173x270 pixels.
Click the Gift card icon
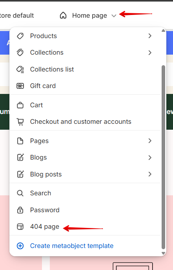click(x=20, y=86)
